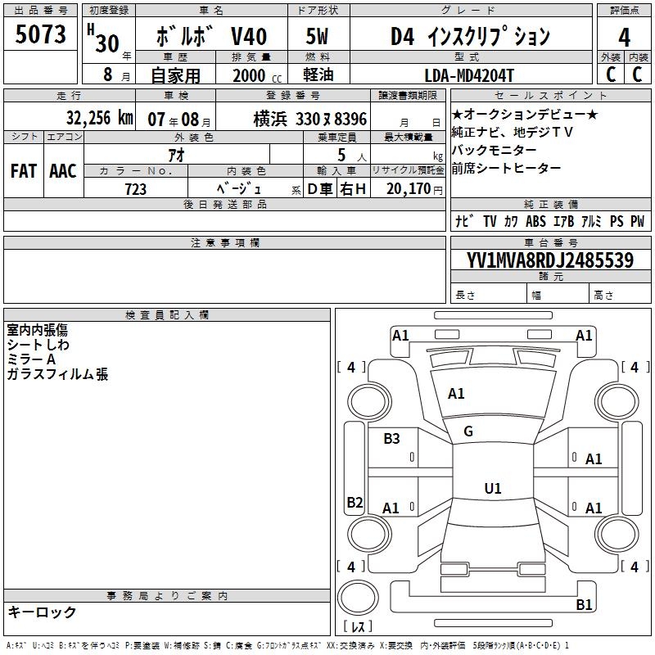Click the windshield mark G on the diagram
The height and width of the screenshot is (655, 655).
[468, 431]
